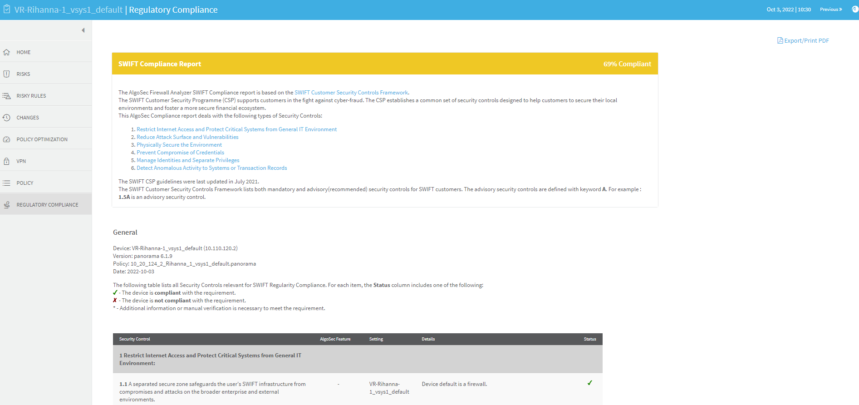Click the Regulatory Compliance icon
Image resolution: width=859 pixels, height=405 pixels.
[6, 205]
